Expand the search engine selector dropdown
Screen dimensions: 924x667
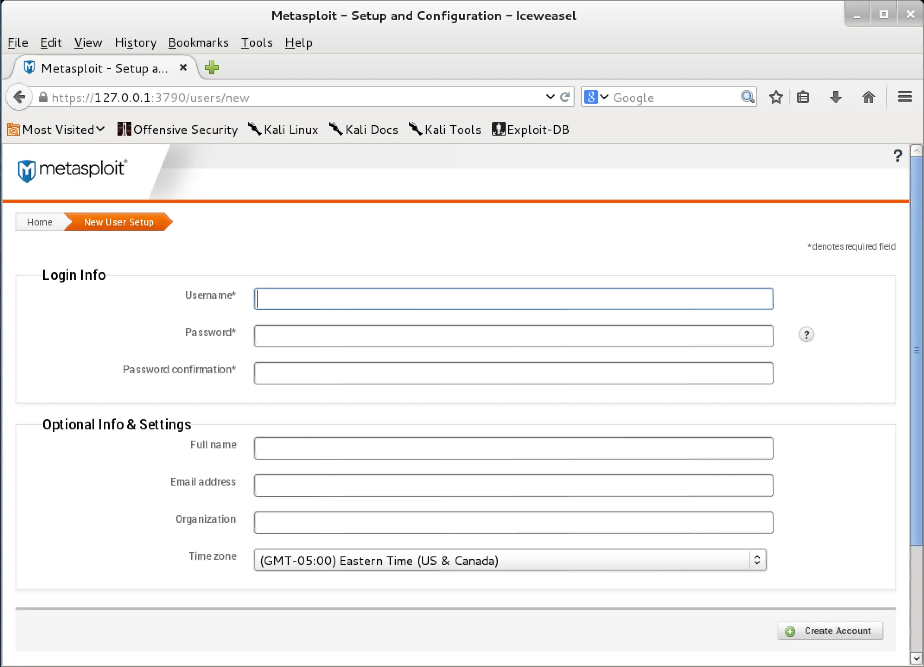tap(596, 97)
